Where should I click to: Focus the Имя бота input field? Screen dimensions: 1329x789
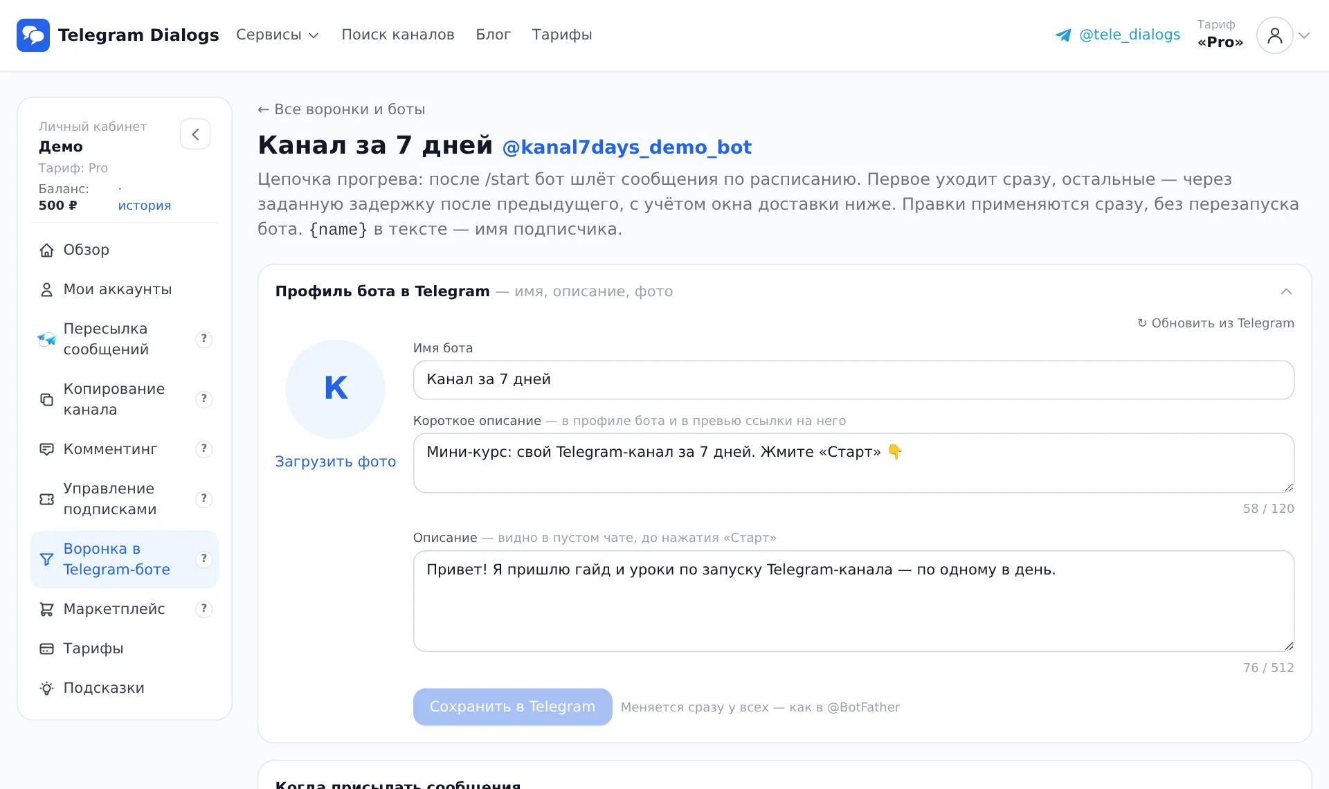pyautogui.click(x=853, y=380)
